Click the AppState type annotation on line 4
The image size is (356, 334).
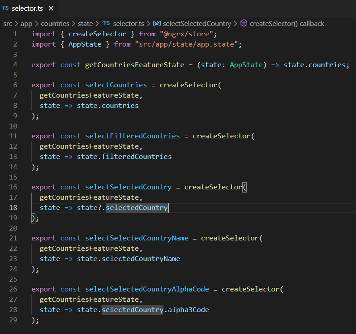[246, 64]
